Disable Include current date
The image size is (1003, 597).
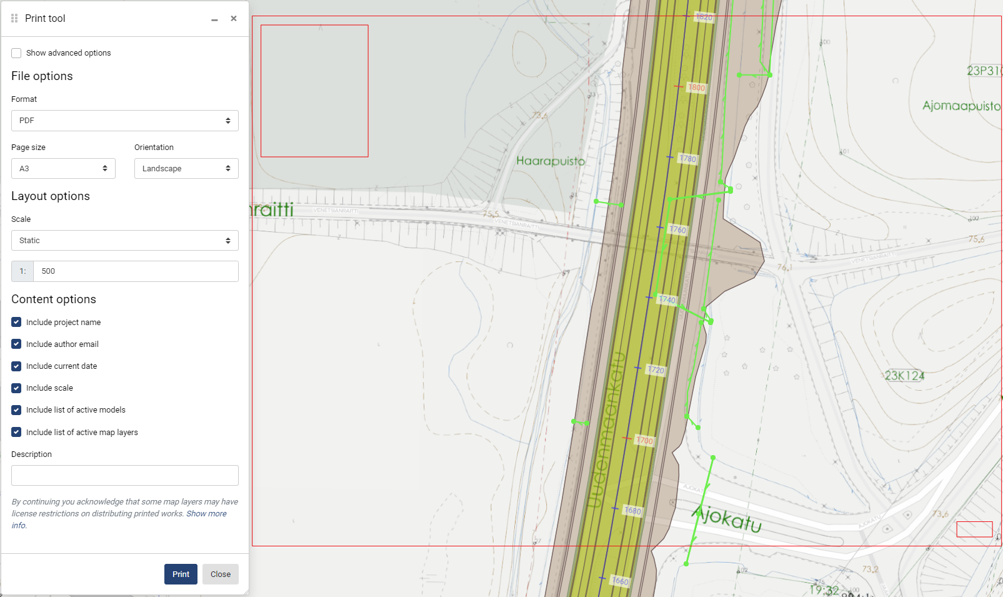[16, 366]
